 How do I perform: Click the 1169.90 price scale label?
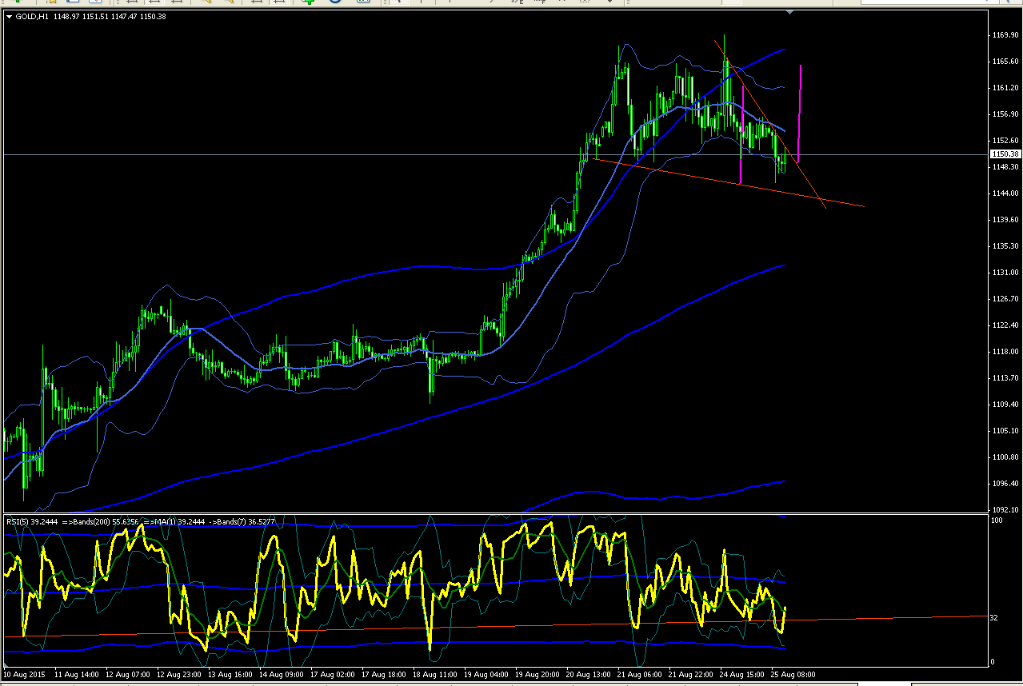1005,35
